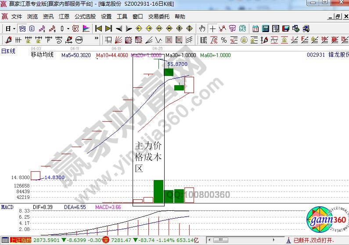Click 已断开,双点打开 connection status text

tap(313, 240)
